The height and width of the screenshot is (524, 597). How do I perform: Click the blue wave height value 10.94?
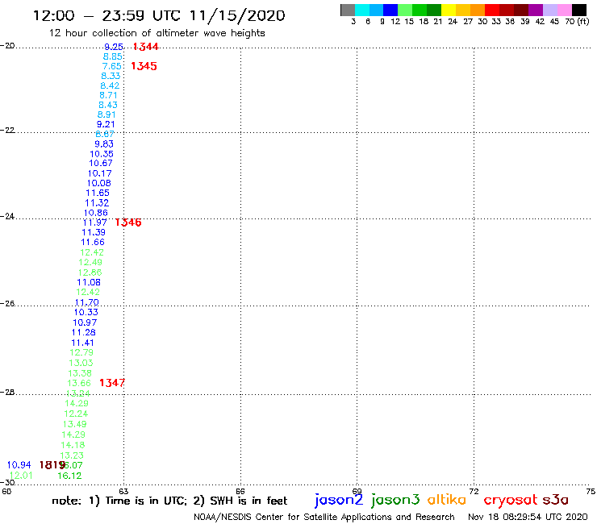19,465
